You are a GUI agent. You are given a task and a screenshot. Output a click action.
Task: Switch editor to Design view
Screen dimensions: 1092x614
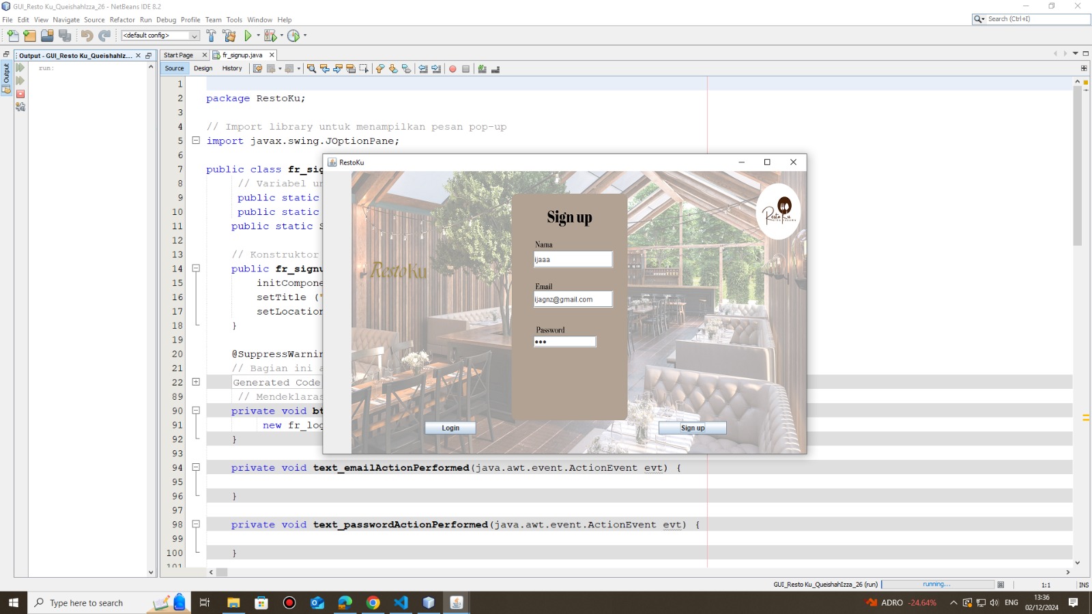tap(203, 68)
